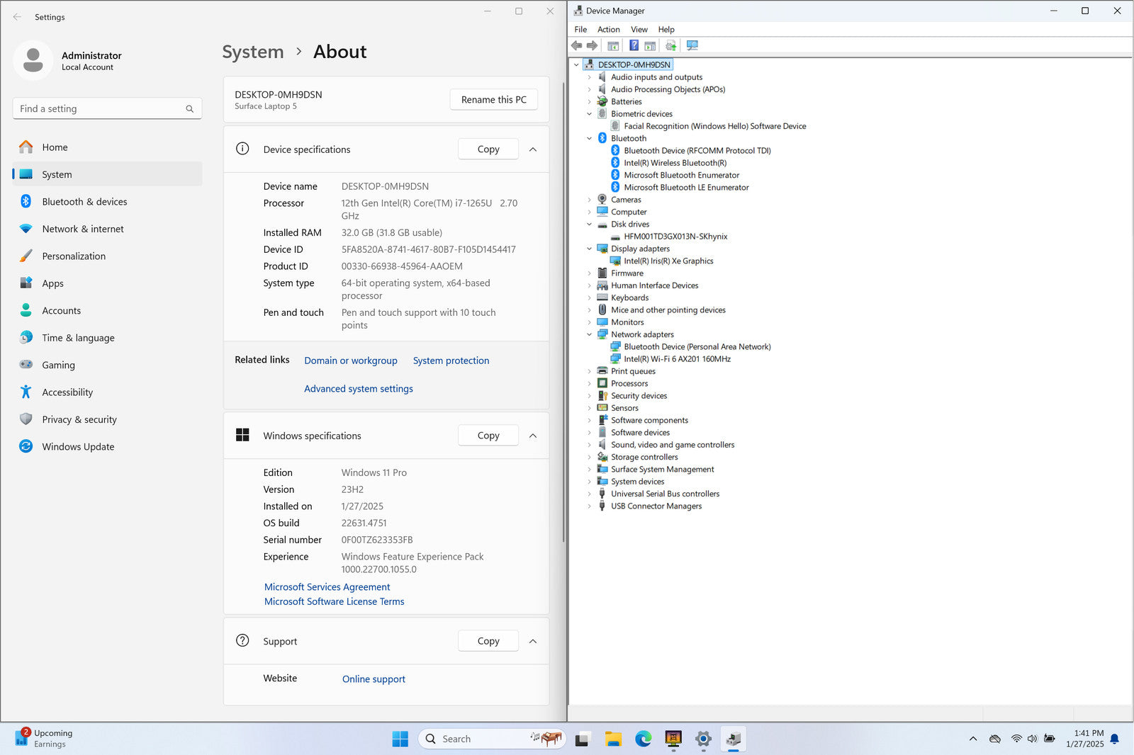Open Home in Settings sidebar
The width and height of the screenshot is (1134, 755).
[107, 147]
